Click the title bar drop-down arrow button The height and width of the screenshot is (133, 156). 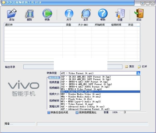coord(143,3)
